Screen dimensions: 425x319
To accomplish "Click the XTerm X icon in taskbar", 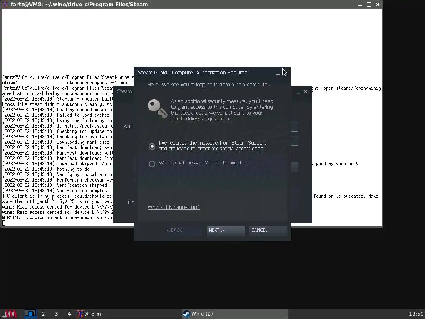I will (x=80, y=314).
